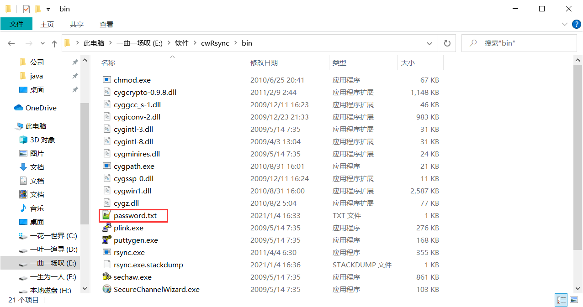Select the cygpath.exe icon
Image resolution: width=583 pixels, height=307 pixels.
point(106,166)
